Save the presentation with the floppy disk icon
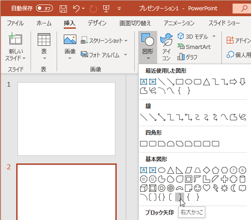This screenshot has height=220, width=251. 63,9
